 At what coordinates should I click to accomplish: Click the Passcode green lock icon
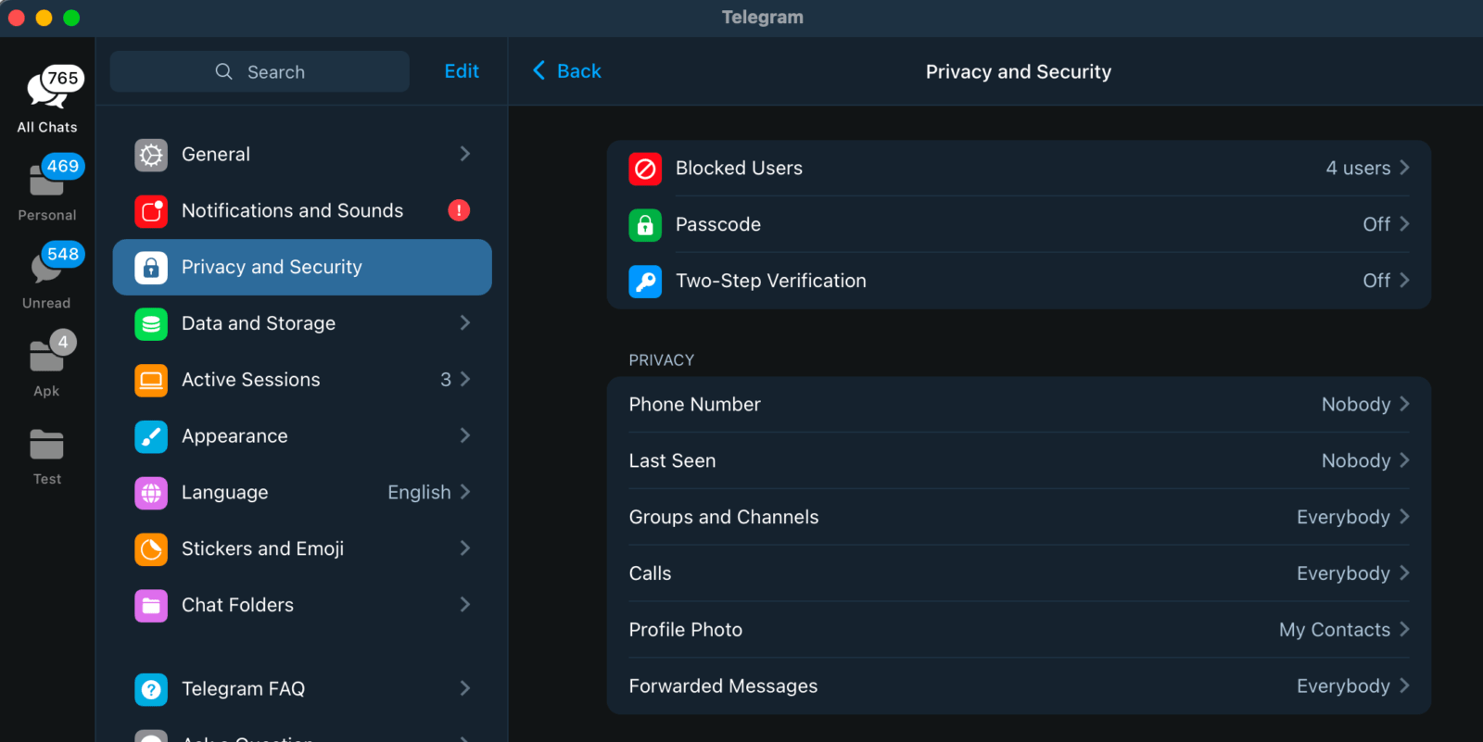click(x=645, y=225)
